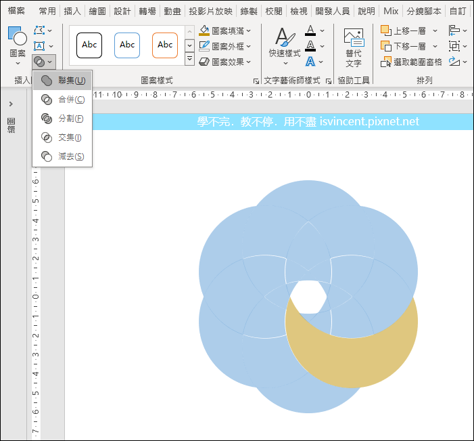Click the group objects icon
The height and width of the screenshot is (441, 474).
(x=454, y=46)
